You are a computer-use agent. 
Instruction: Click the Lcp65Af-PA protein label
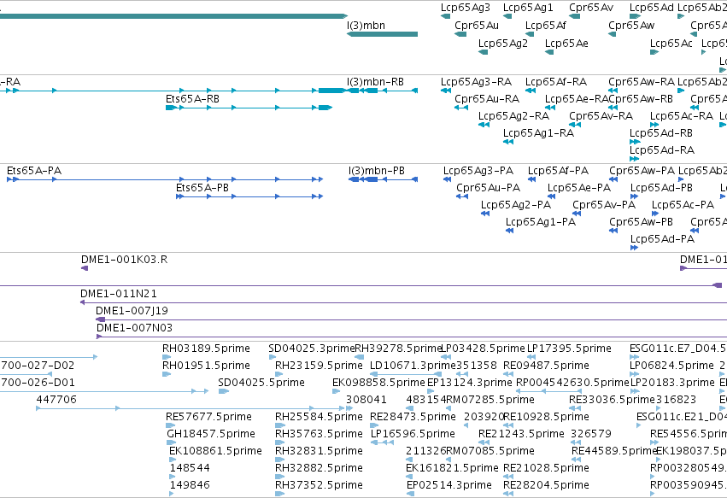pyautogui.click(x=558, y=171)
